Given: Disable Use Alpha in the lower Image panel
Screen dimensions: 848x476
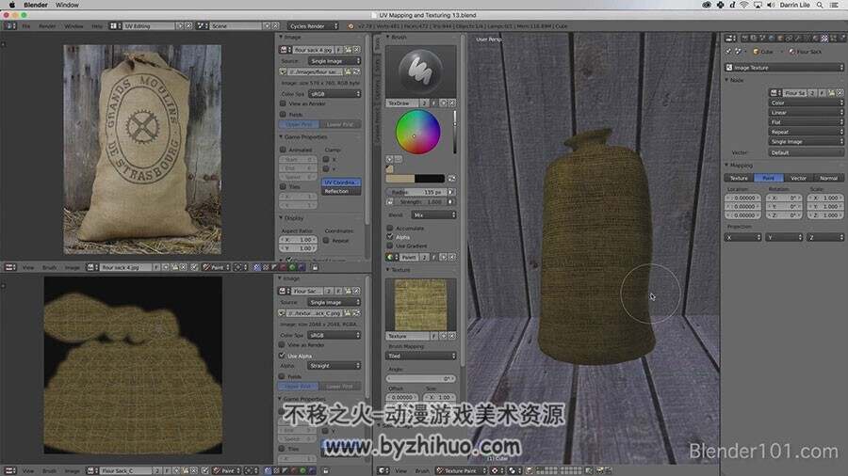Looking at the screenshot, I should tap(282, 356).
